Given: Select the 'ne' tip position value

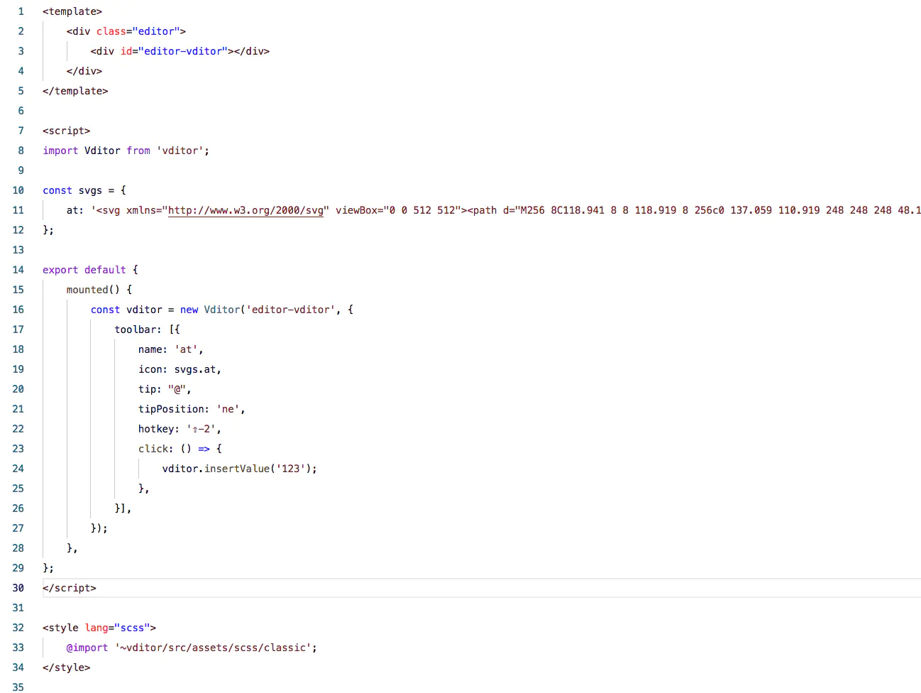Looking at the screenshot, I should [x=228, y=409].
